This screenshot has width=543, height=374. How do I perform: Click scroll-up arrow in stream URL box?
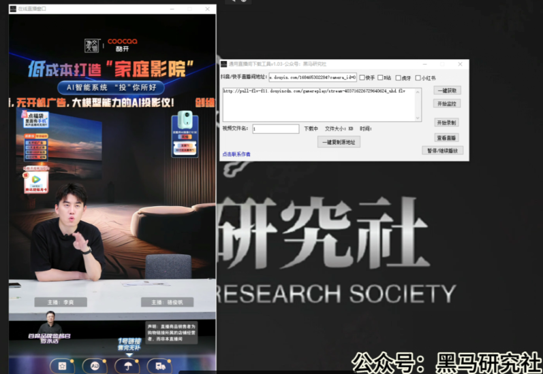pyautogui.click(x=418, y=92)
